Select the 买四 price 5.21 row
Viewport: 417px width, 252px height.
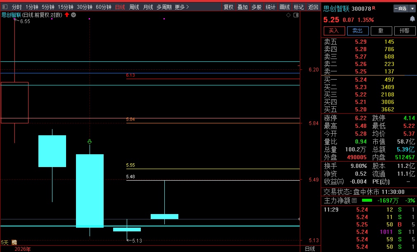(369, 102)
